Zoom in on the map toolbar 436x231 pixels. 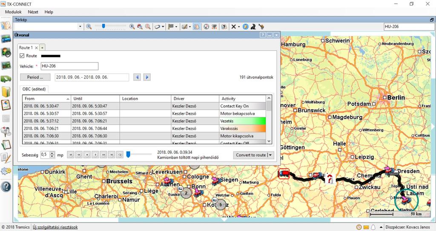[x=132, y=27]
